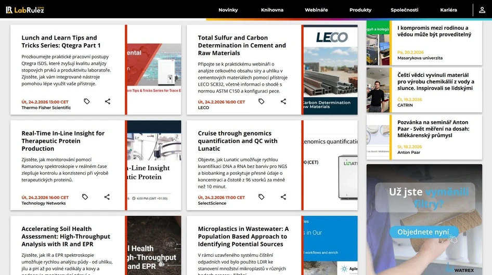Image resolution: width=492 pixels, height=275 pixels.
Task: Click the Anton Paar seminar news photo
Action: pyautogui.click(x=378, y=137)
